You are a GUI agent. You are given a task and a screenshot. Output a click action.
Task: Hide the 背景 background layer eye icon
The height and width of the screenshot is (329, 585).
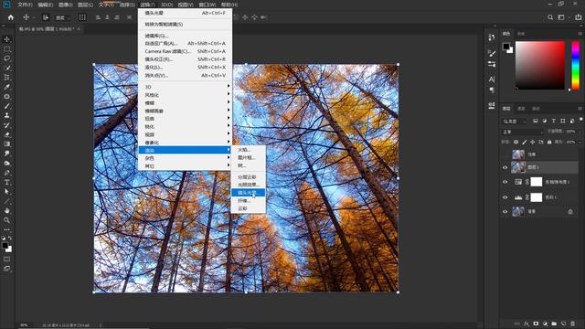pos(505,211)
